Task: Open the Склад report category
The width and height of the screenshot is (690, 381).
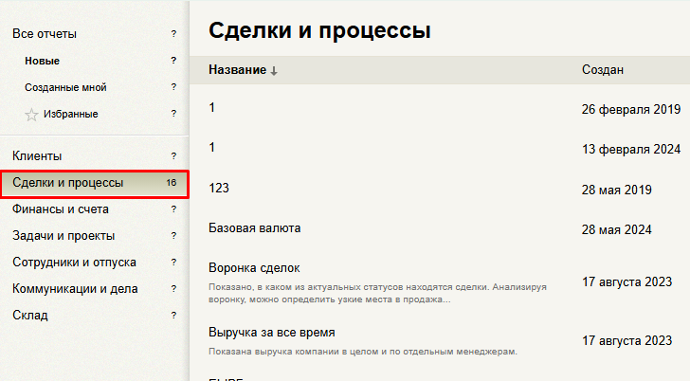Action: coord(29,315)
